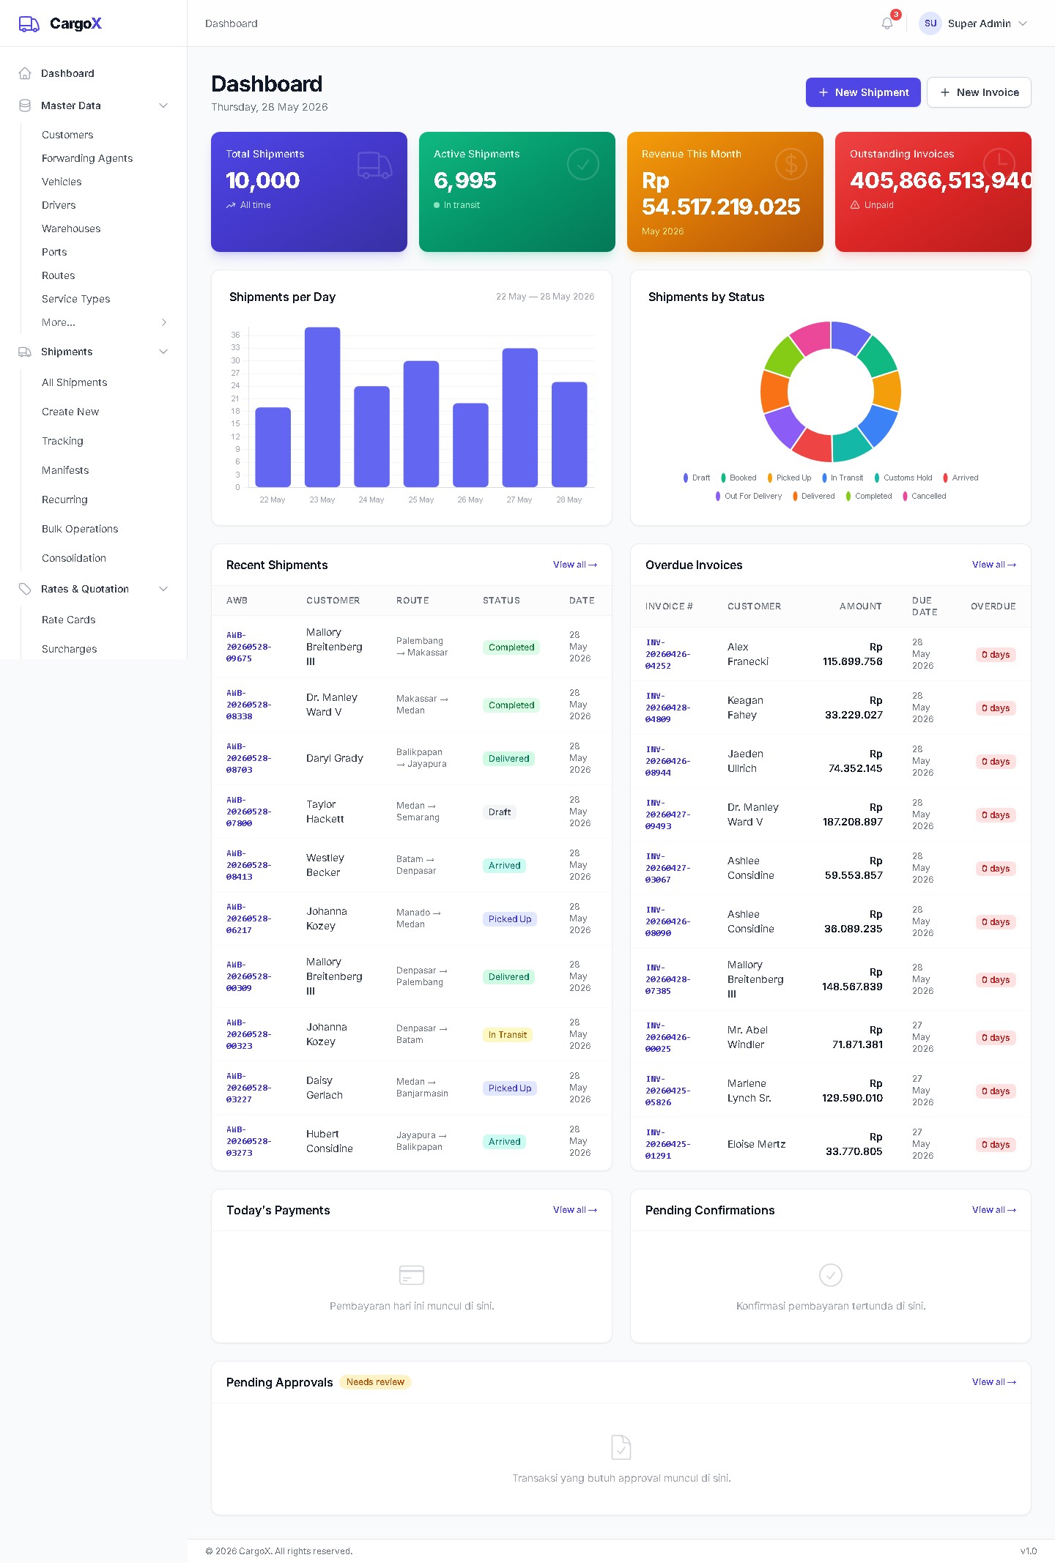View all Pending Approvals
Viewport: 1055px width, 1563px height.
tap(994, 1382)
